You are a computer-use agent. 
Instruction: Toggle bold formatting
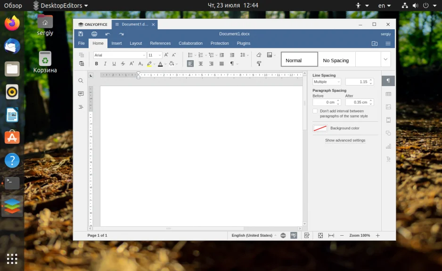coord(97,64)
